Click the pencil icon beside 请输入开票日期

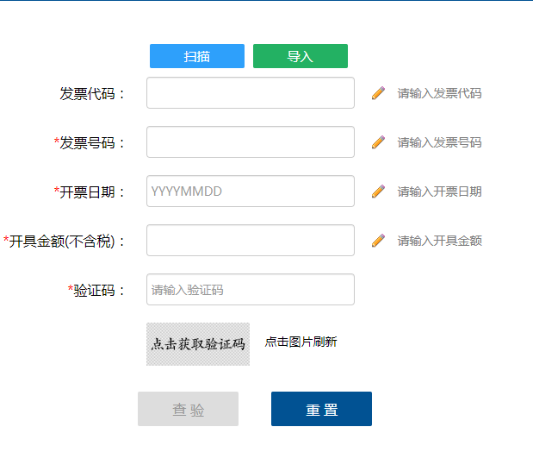(x=378, y=191)
